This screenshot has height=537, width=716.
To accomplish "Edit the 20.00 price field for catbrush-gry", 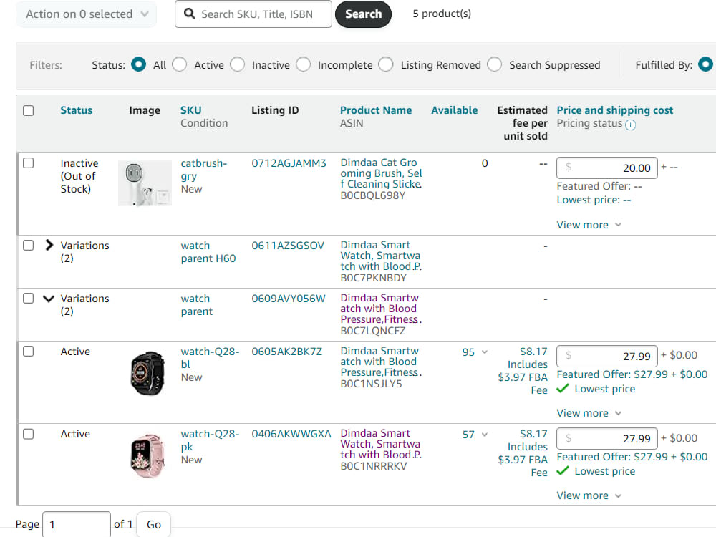I will tap(607, 168).
